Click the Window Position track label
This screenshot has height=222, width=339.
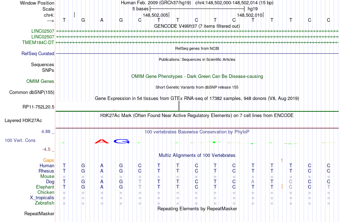click(x=37, y=3)
